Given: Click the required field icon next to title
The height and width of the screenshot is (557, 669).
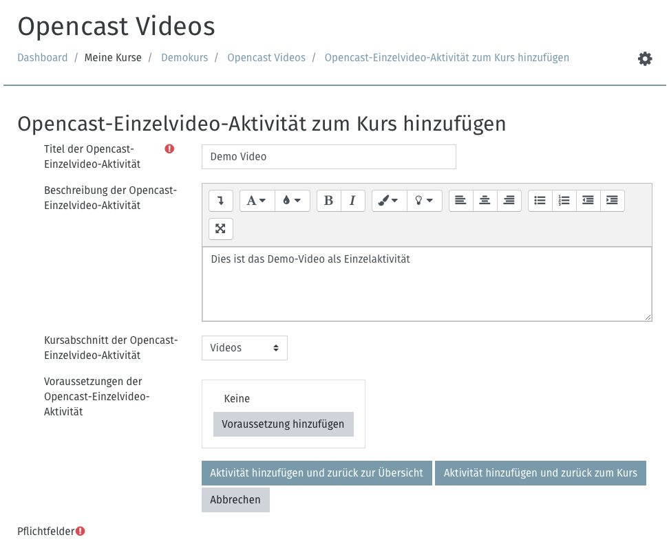Looking at the screenshot, I should coord(169,149).
